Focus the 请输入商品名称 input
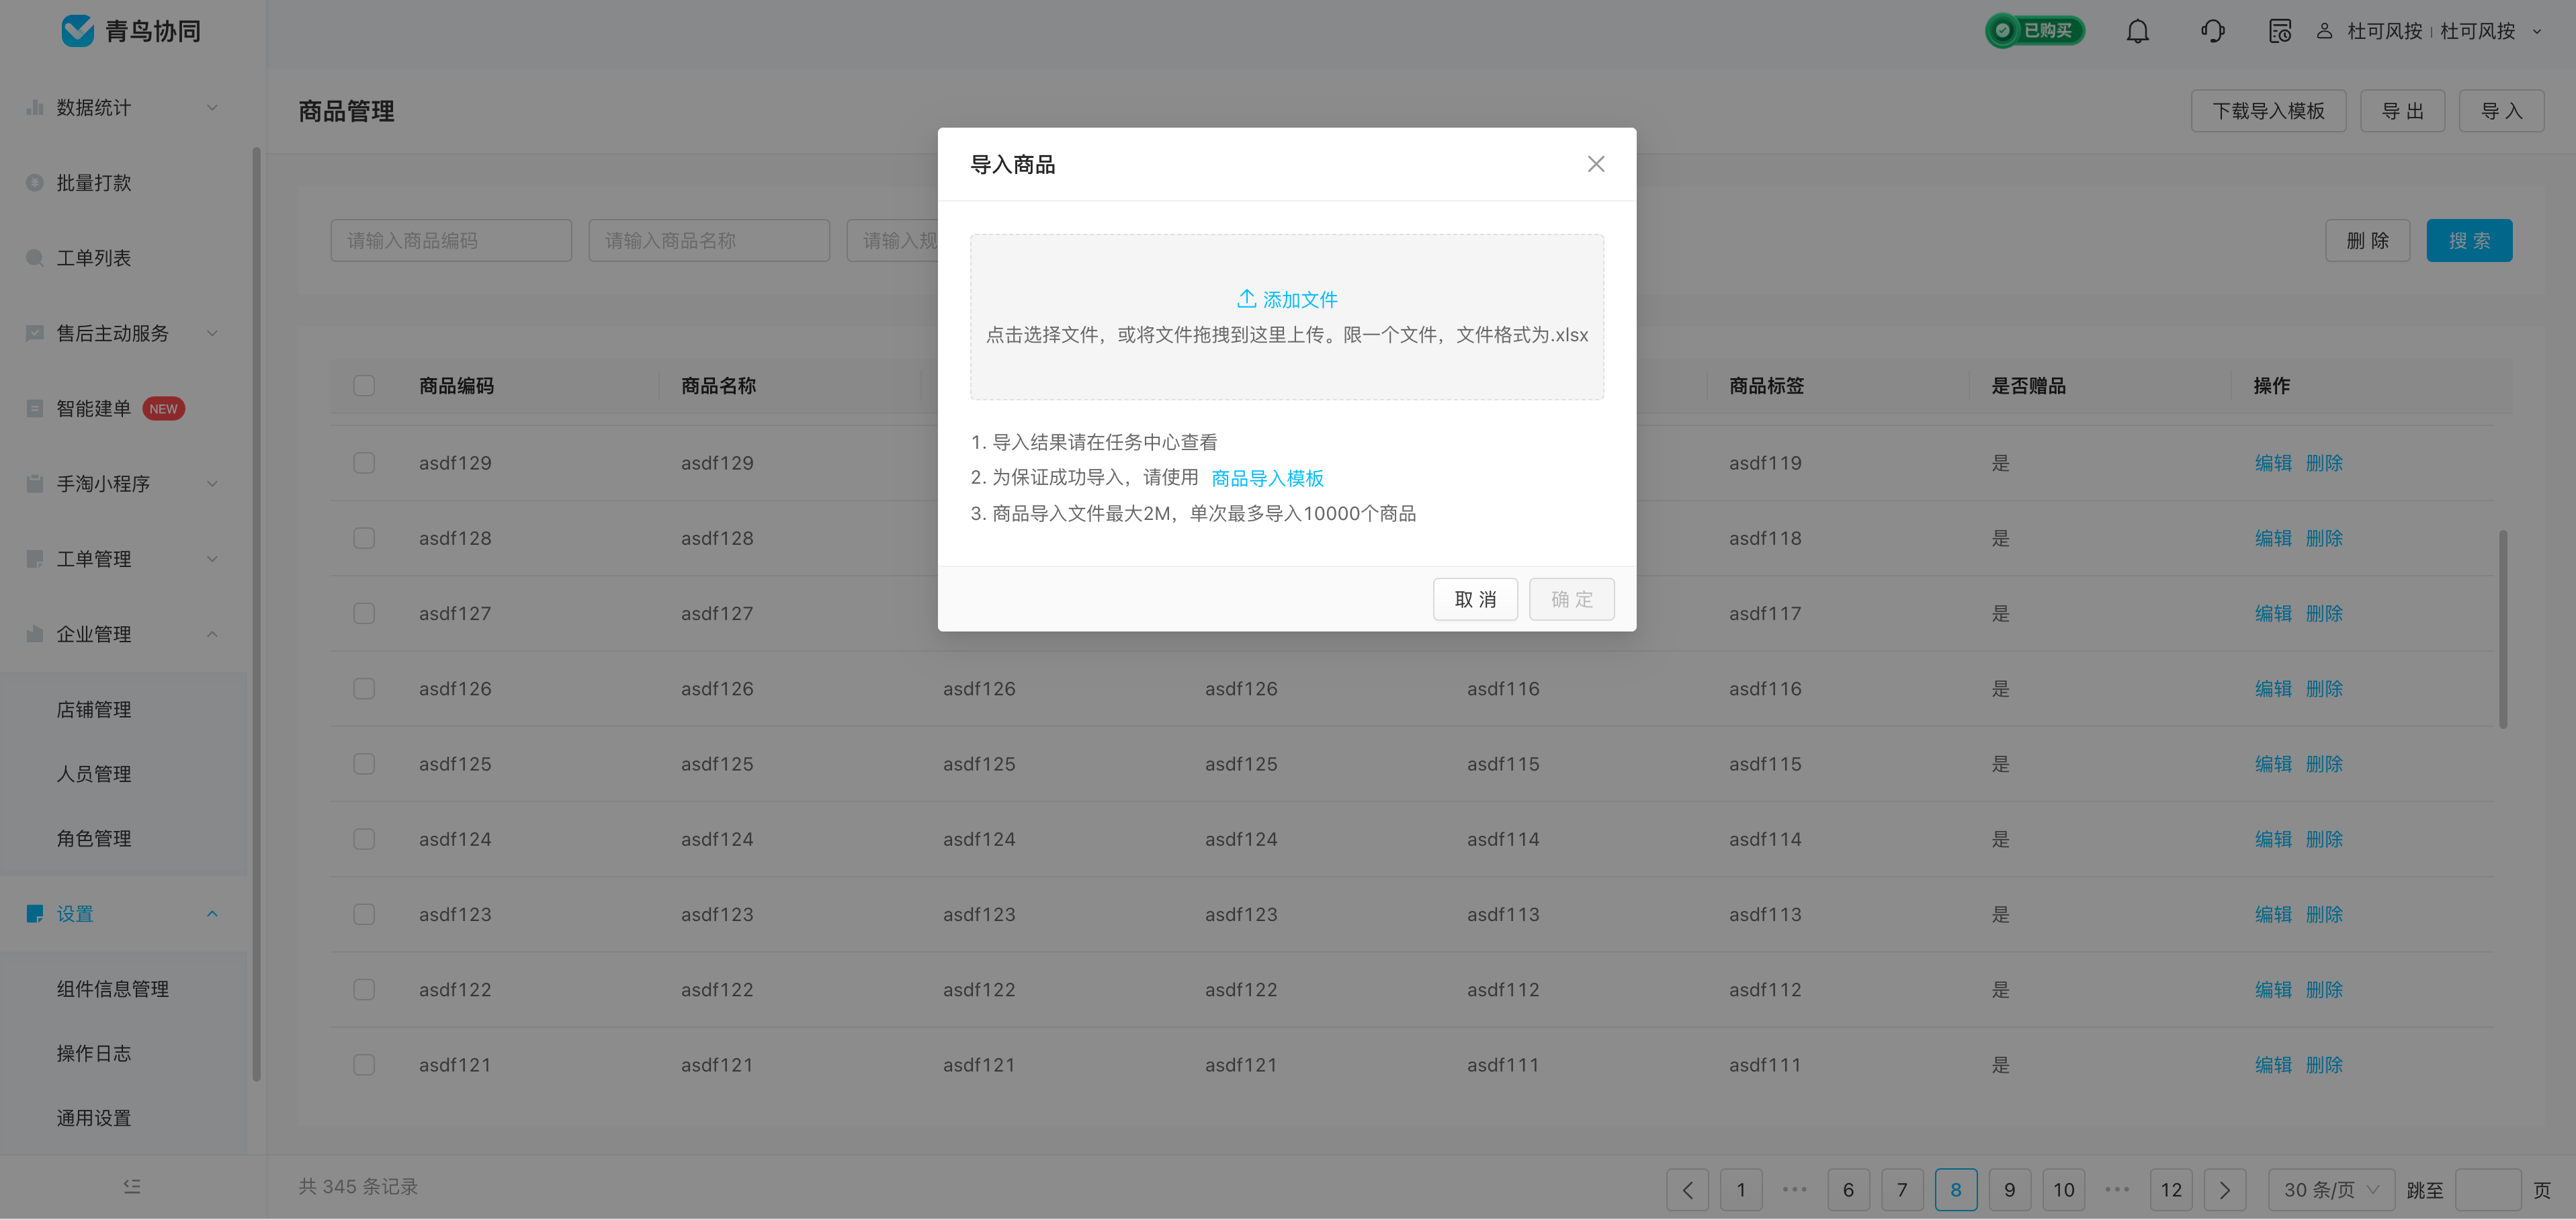This screenshot has height=1220, width=2576. pyautogui.click(x=709, y=241)
